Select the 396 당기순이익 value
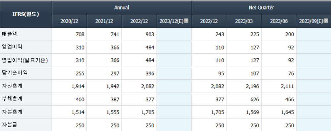Viewport: 331px width, 131px height. [150, 74]
